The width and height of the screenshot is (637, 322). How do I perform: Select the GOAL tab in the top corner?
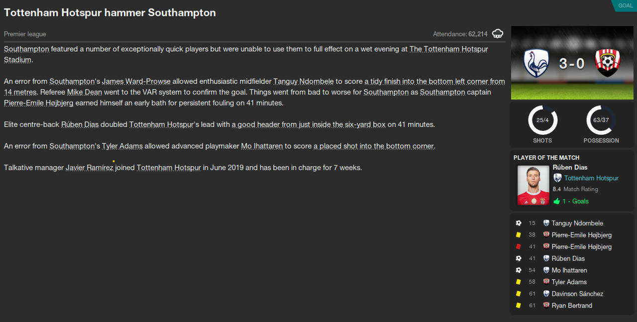(625, 5)
